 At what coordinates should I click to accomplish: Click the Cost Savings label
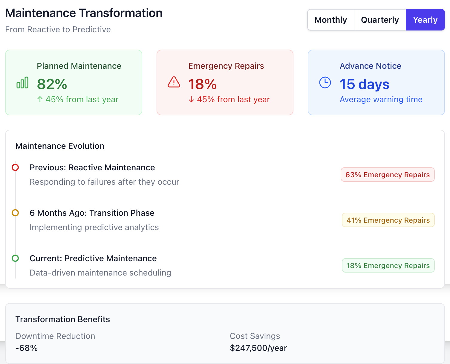(x=255, y=336)
